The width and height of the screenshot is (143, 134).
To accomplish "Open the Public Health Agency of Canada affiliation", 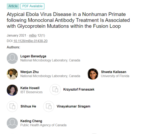I will [x=43, y=125].
